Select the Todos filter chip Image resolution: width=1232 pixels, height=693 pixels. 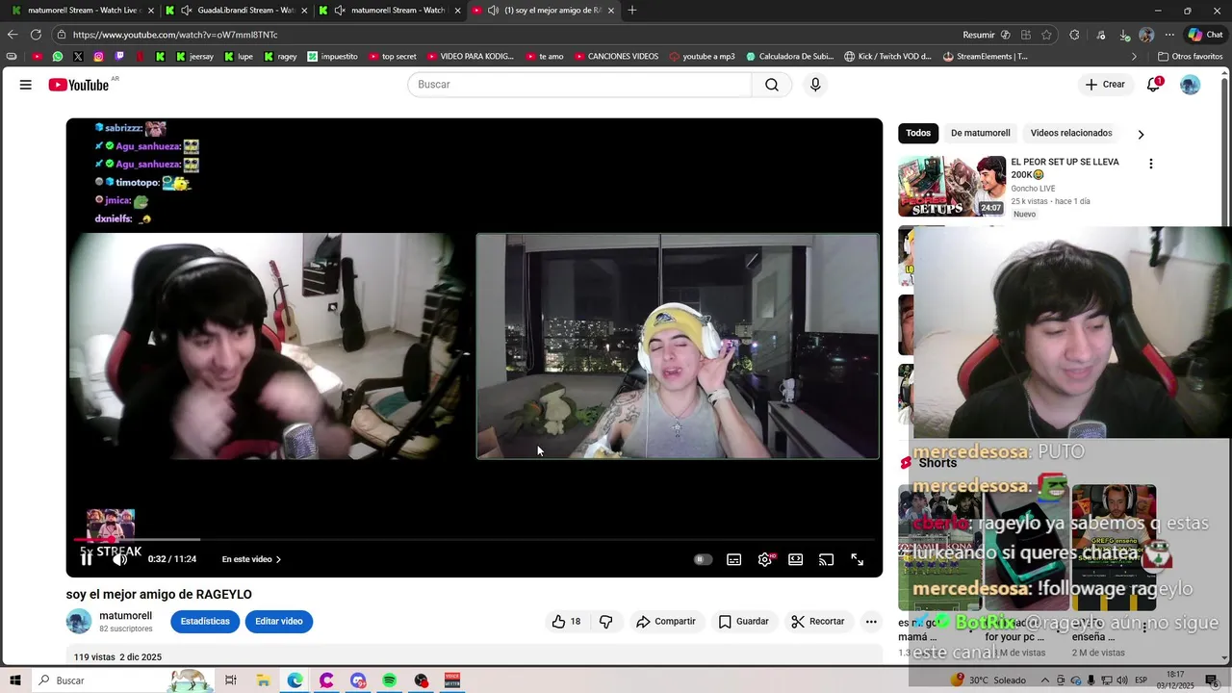click(x=918, y=133)
